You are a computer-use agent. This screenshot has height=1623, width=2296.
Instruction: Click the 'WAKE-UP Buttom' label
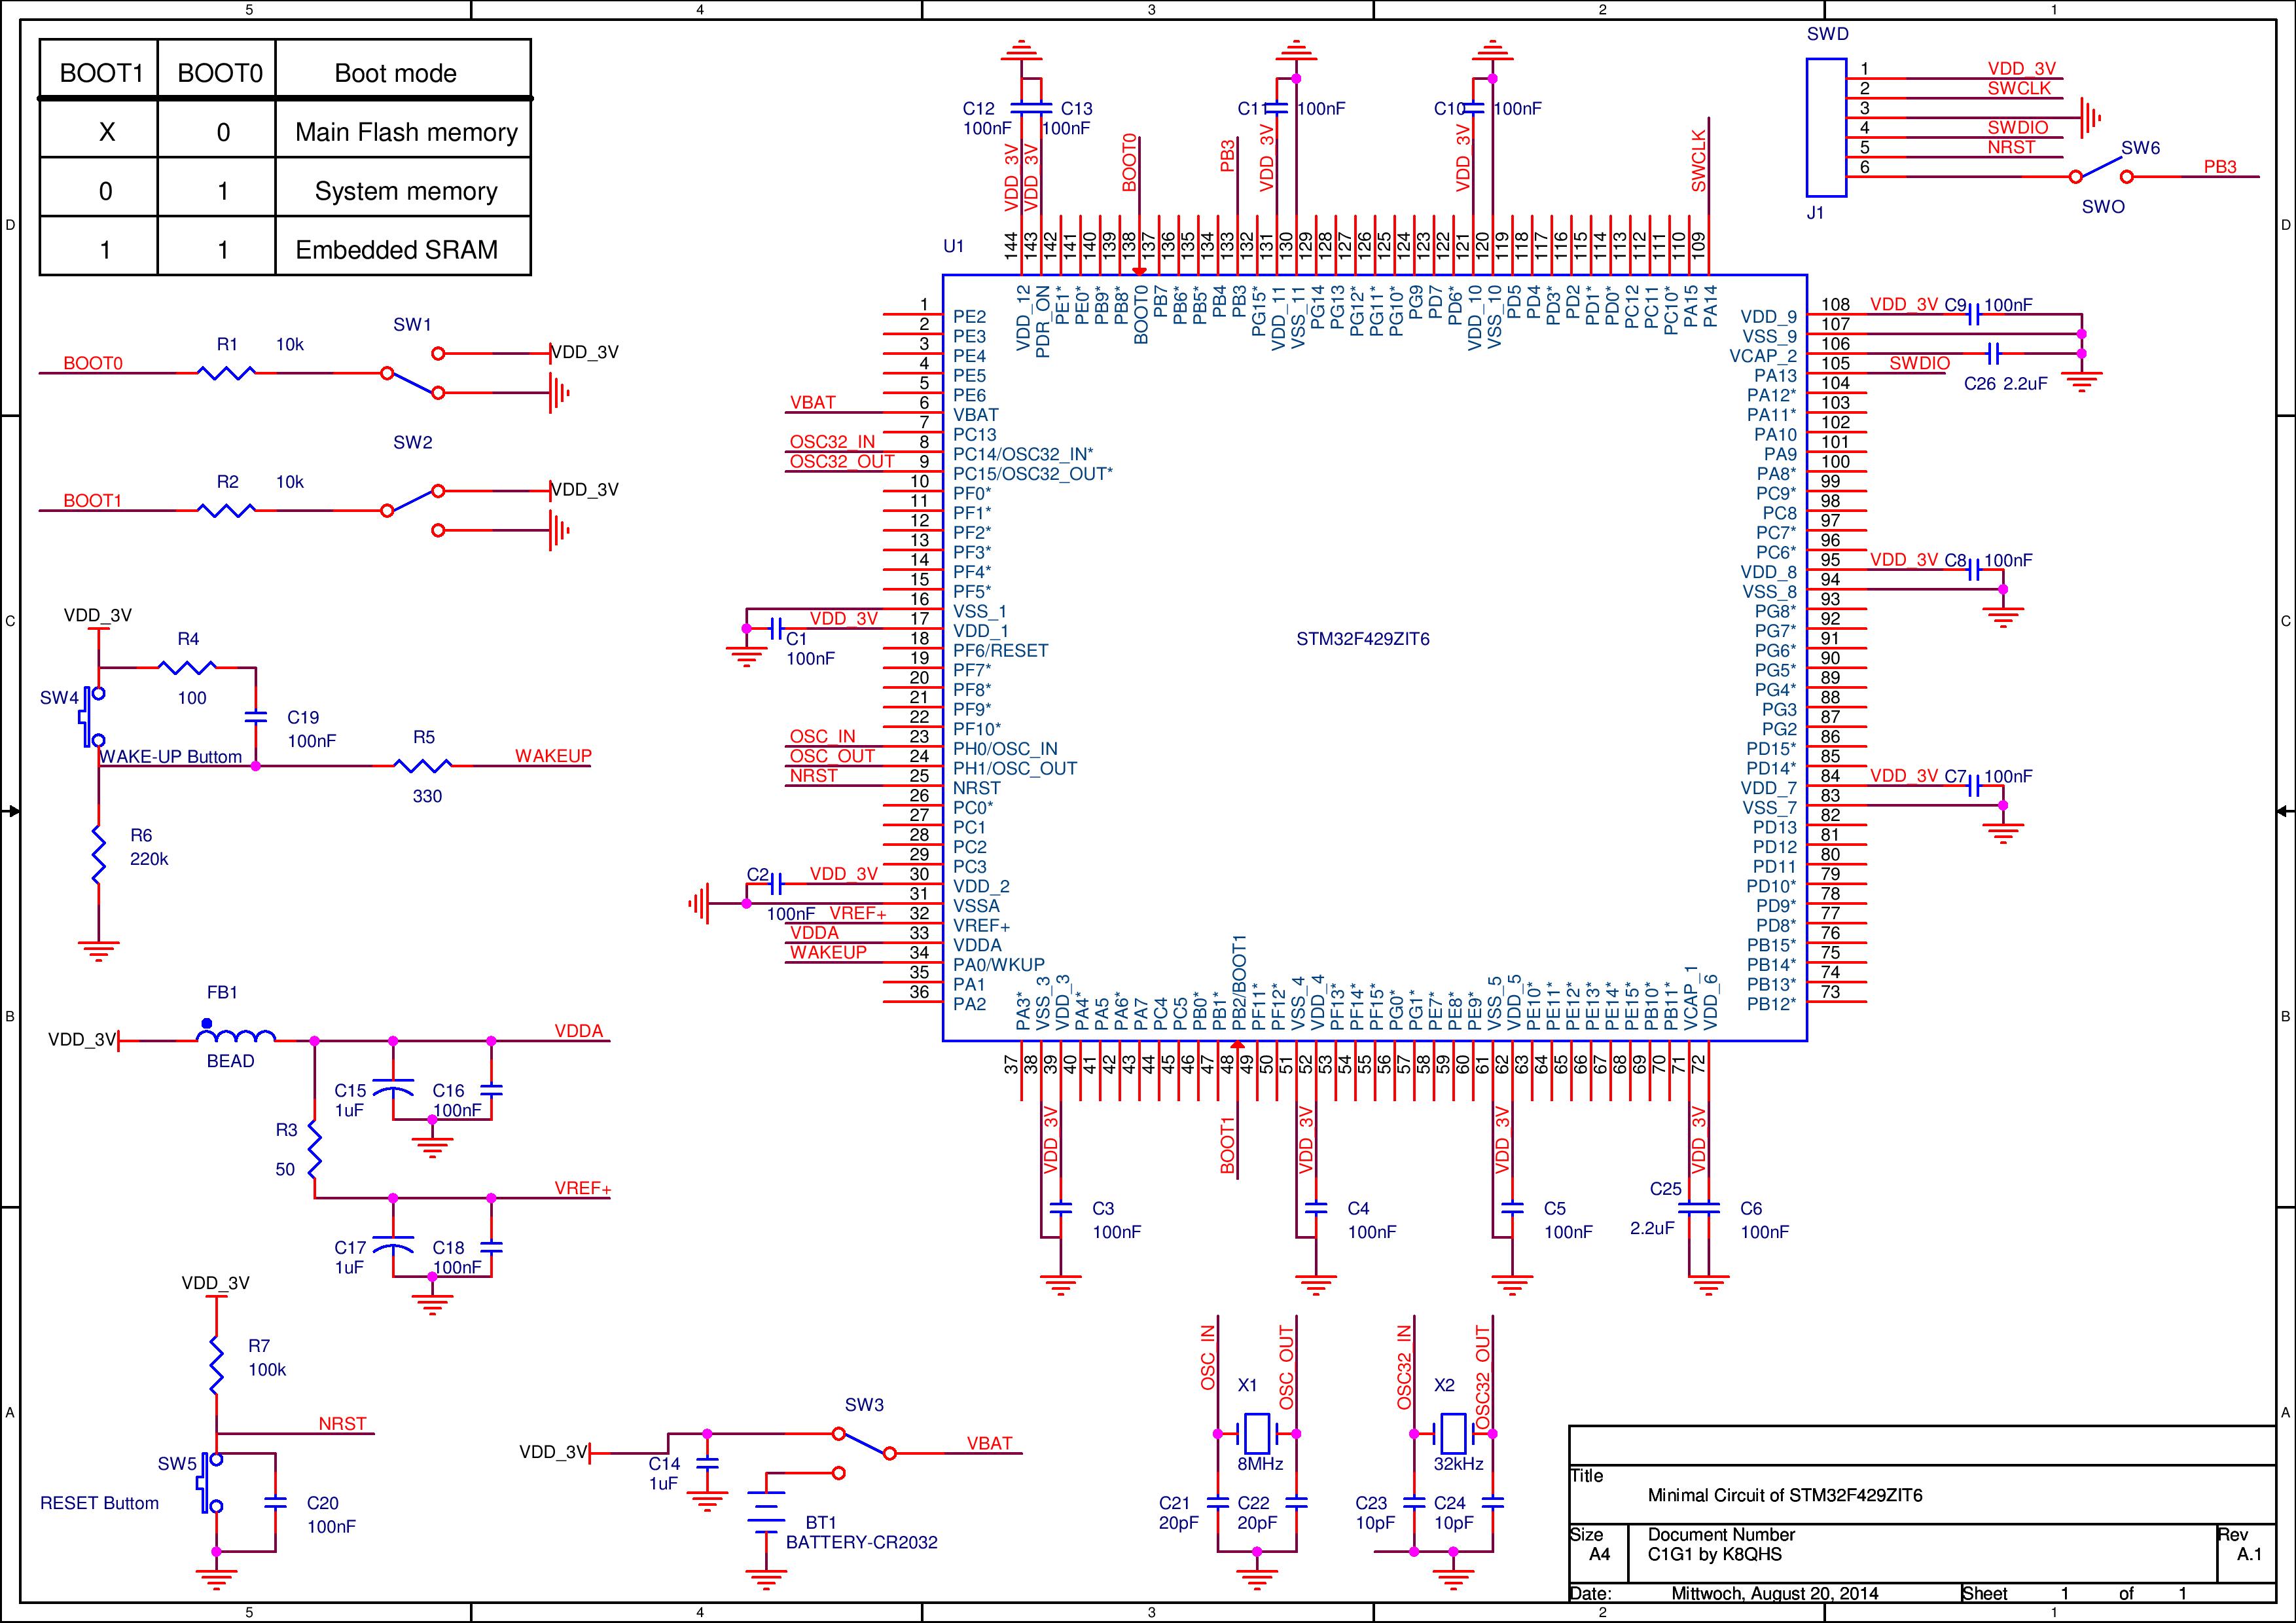pyautogui.click(x=171, y=757)
